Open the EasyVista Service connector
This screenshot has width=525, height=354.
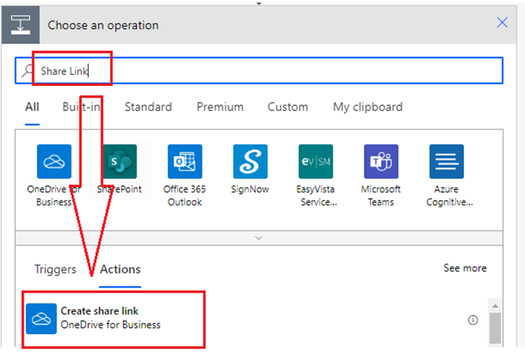[316, 162]
